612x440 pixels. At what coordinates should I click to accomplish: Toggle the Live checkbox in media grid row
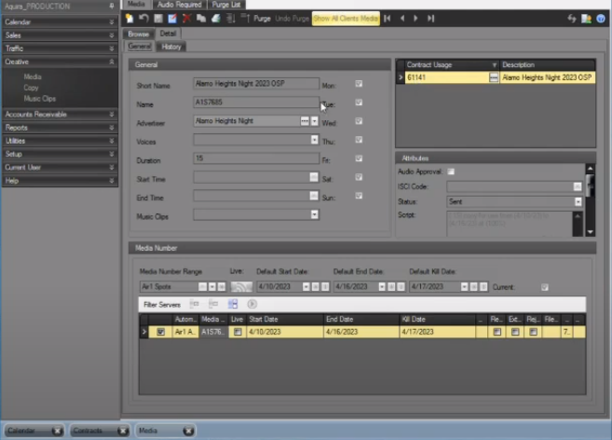238,332
